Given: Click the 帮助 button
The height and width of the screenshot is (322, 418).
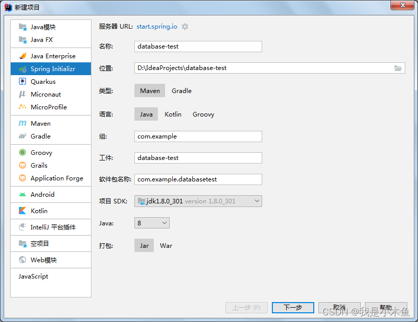Looking at the screenshot, I should click(386, 308).
